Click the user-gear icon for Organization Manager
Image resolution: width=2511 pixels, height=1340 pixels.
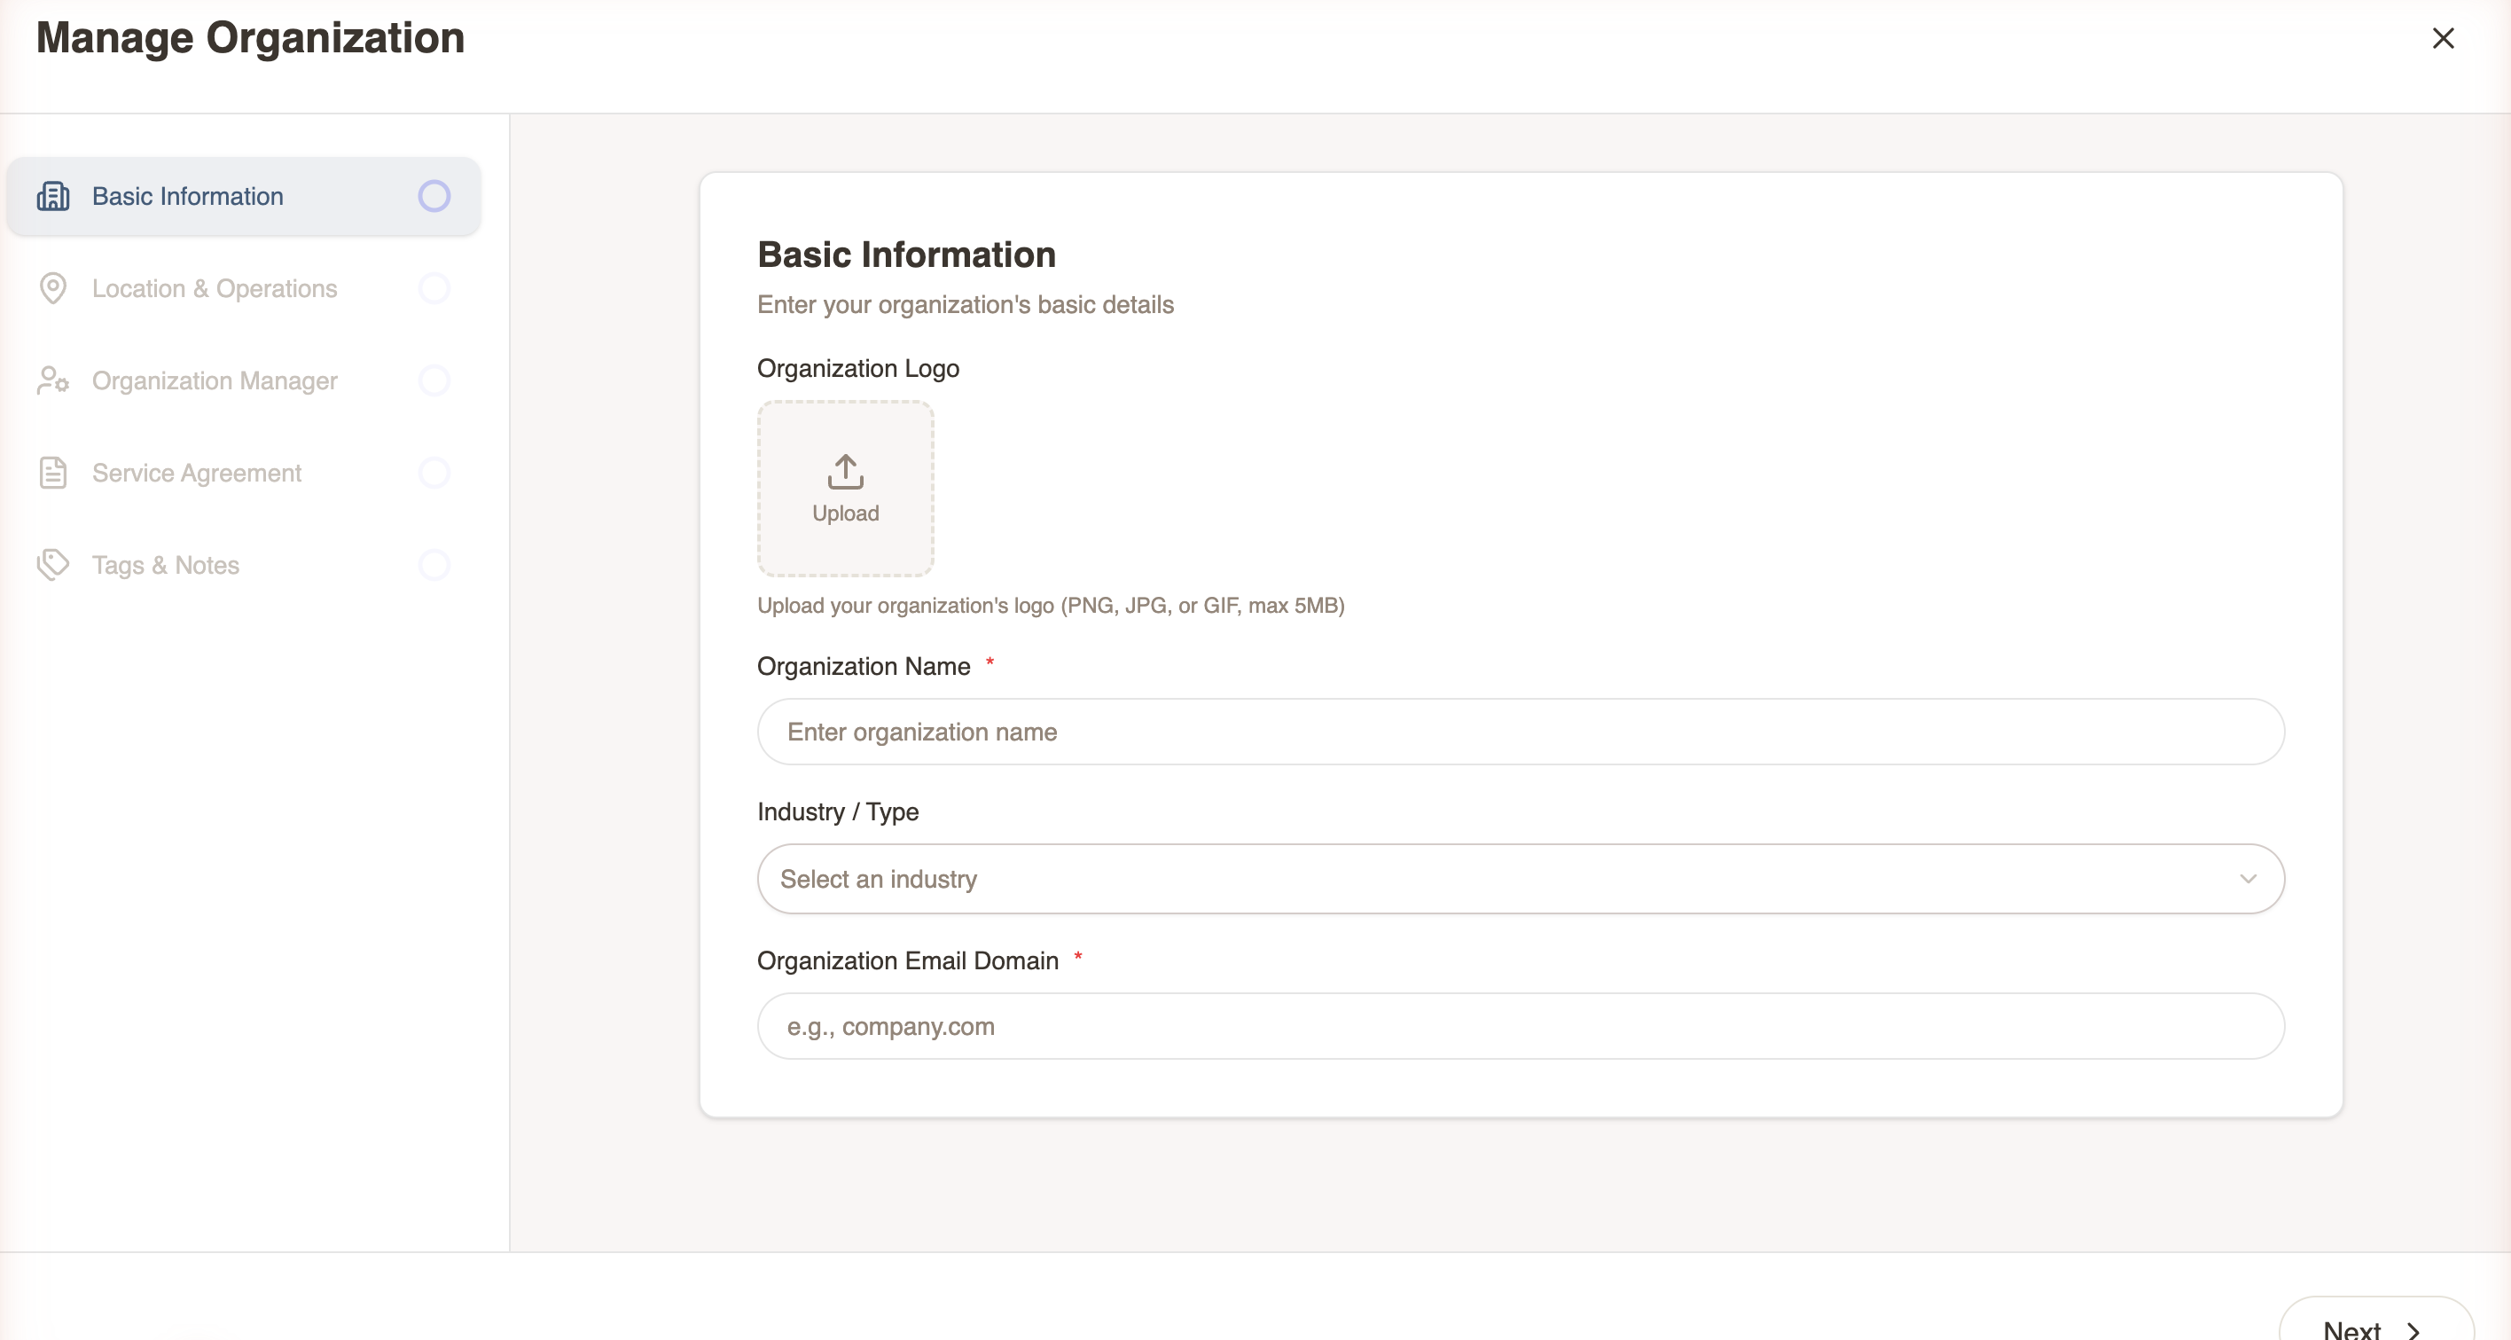pos(52,380)
